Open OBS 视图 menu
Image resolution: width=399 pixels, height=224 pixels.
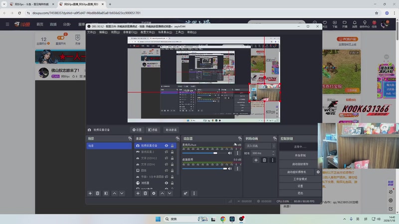coord(115,32)
